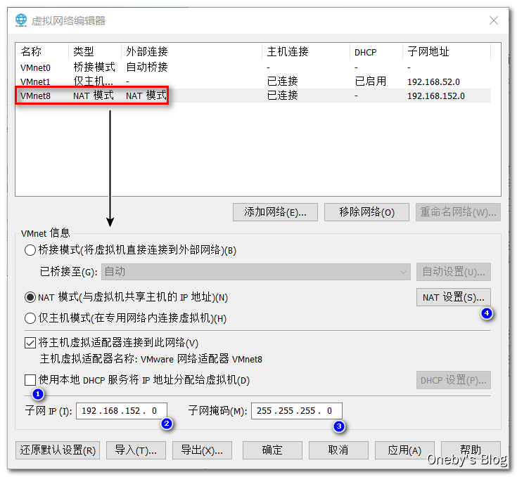Click 已连接 cell in VMnet8 row
This screenshot has height=477, width=517.
(282, 96)
